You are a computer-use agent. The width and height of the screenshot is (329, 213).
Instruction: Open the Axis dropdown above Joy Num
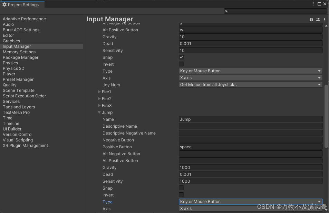pyautogui.click(x=251, y=78)
